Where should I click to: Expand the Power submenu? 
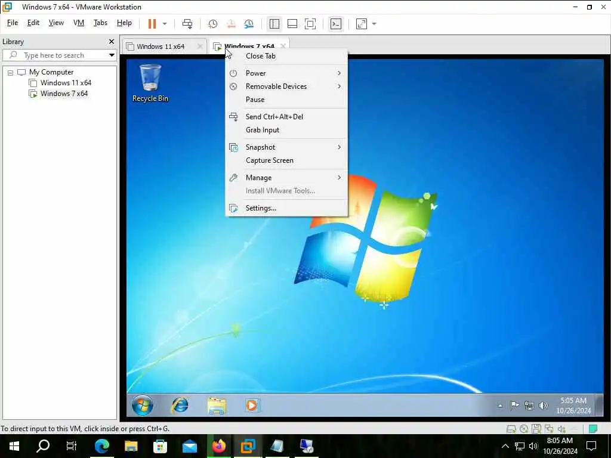[286, 73]
